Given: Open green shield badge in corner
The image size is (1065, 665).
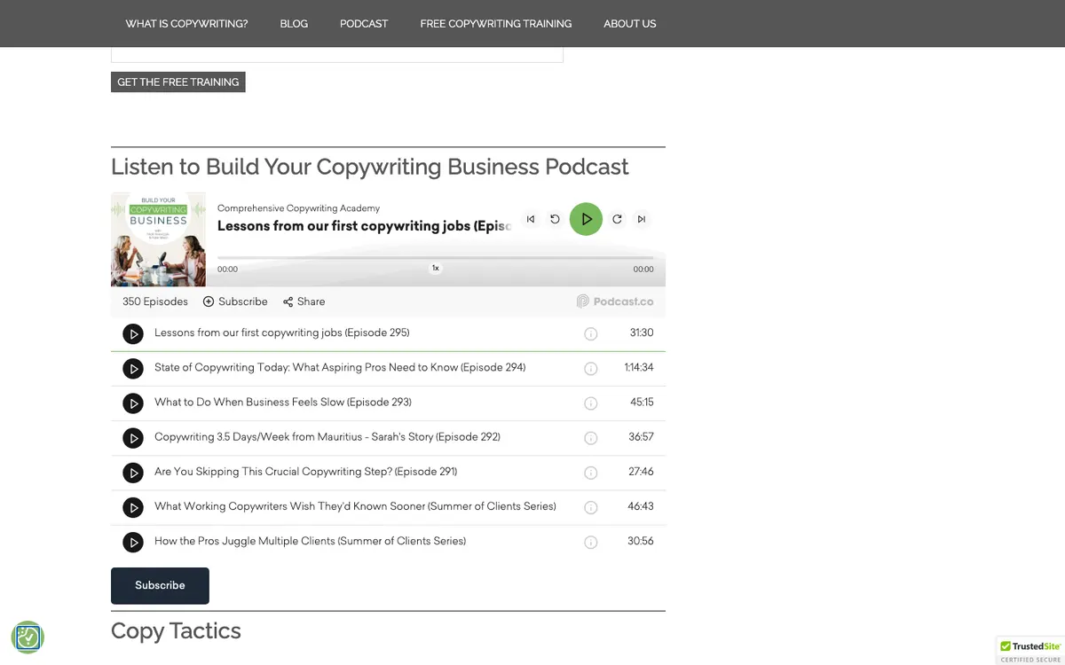Looking at the screenshot, I should click(x=28, y=637).
